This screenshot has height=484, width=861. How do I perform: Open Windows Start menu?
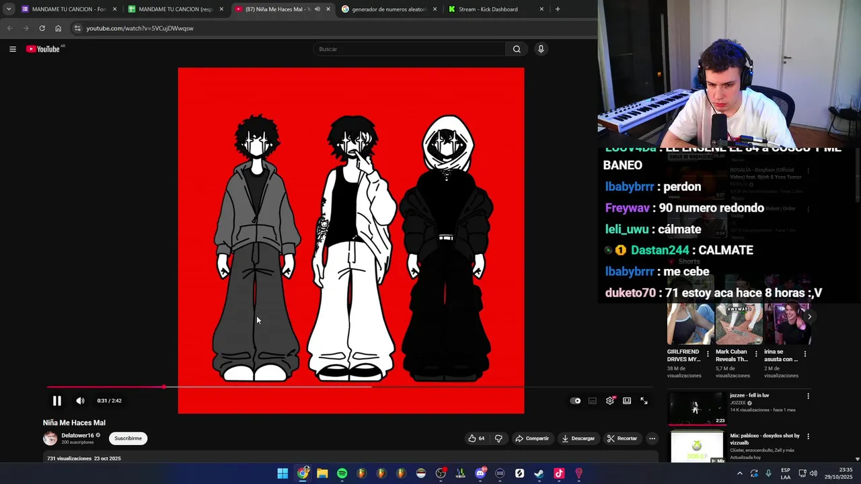point(283,473)
